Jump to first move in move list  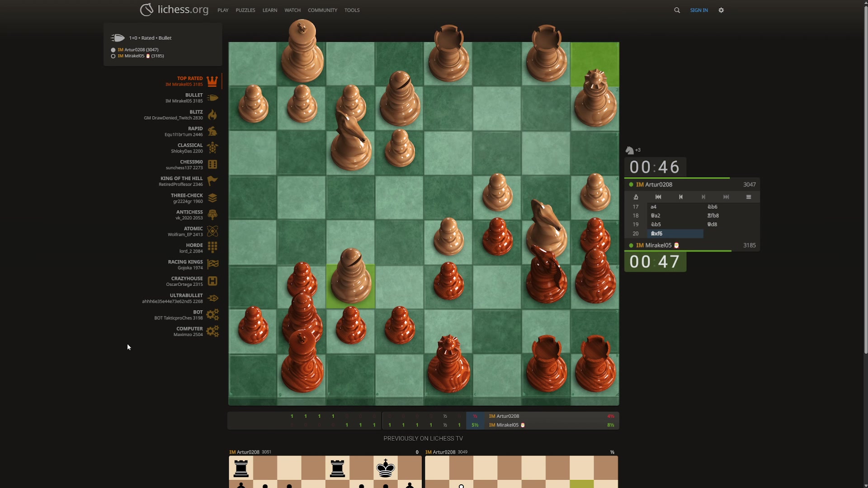coord(658,197)
